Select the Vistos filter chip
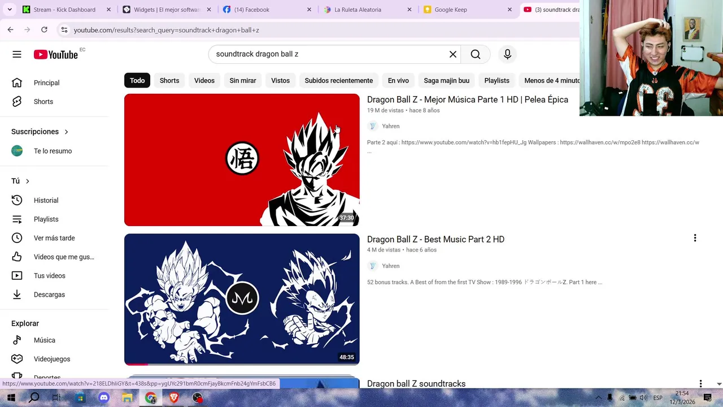The height and width of the screenshot is (407, 723). [x=280, y=80]
